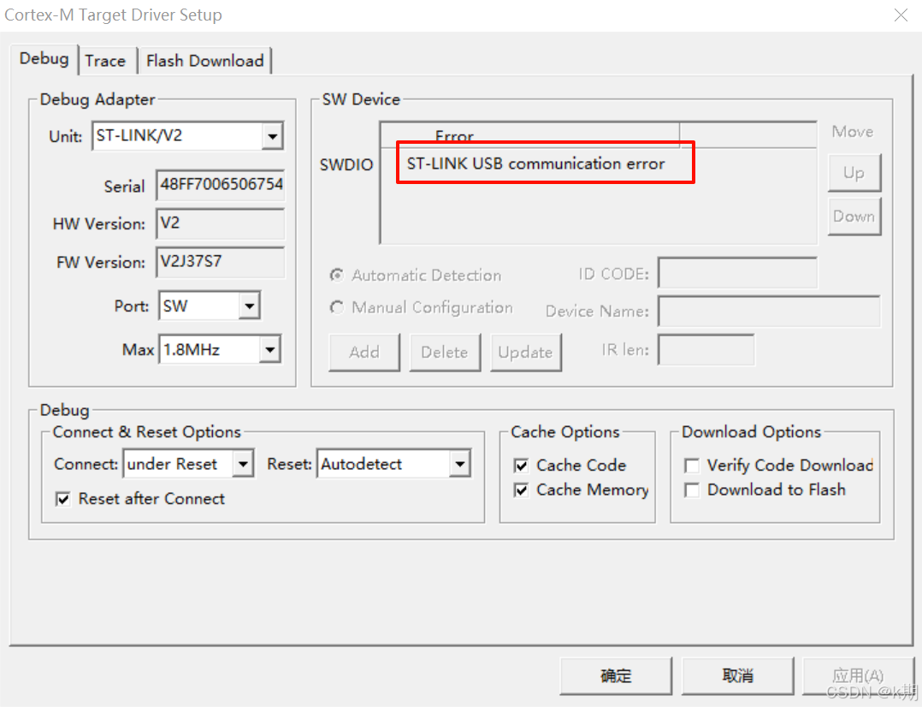Confirm with the 确定 button
The image size is (922, 707).
pyautogui.click(x=616, y=676)
